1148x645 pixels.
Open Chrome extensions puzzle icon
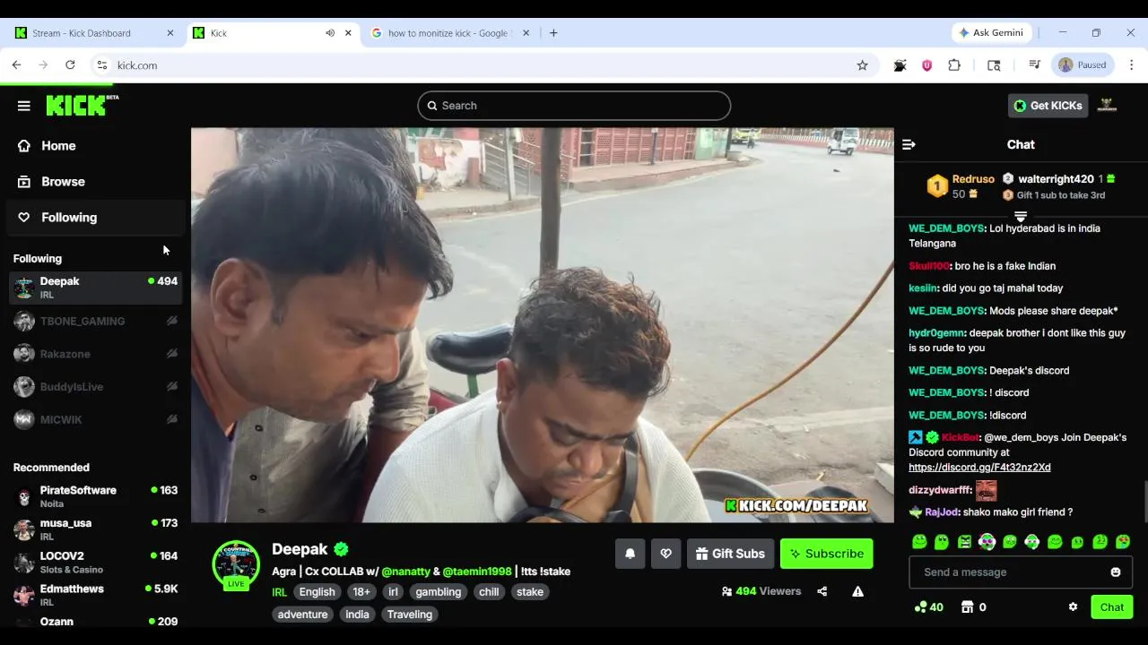coord(954,65)
